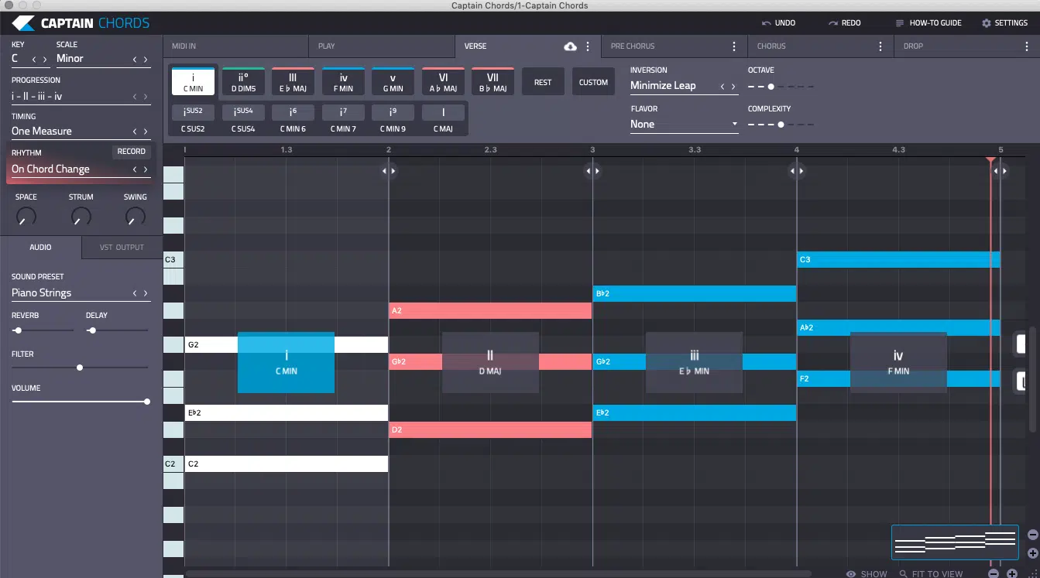Click the cloud upload icon on the Verse tab
The image size is (1040, 578).
click(x=571, y=46)
